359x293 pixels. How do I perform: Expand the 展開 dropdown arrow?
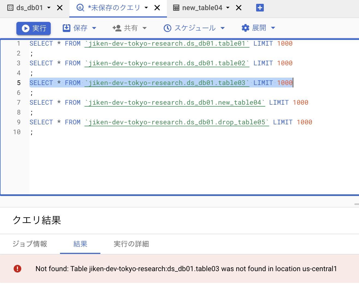point(273,28)
